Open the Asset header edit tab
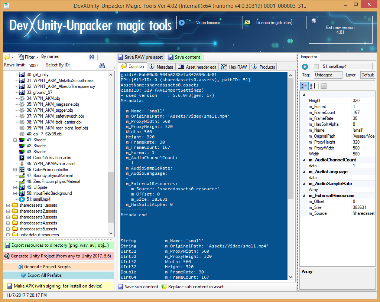Screen dimensions: 380x302 click(197, 67)
